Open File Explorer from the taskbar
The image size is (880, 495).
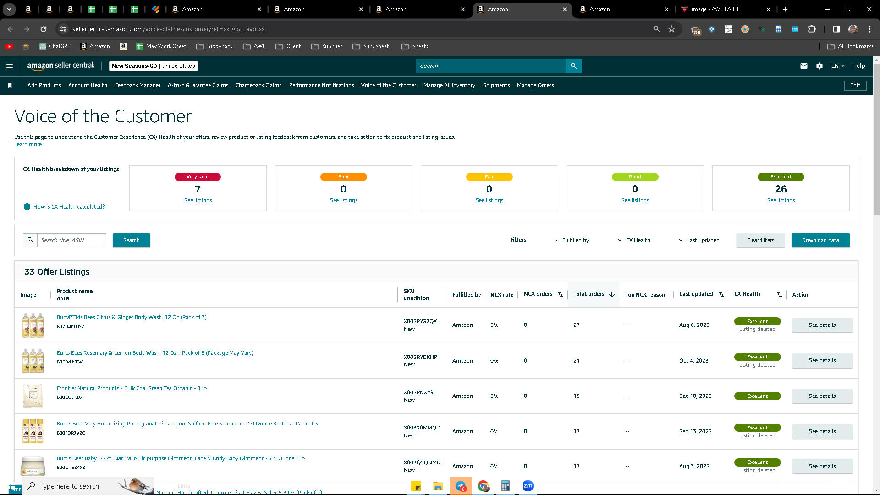(438, 486)
